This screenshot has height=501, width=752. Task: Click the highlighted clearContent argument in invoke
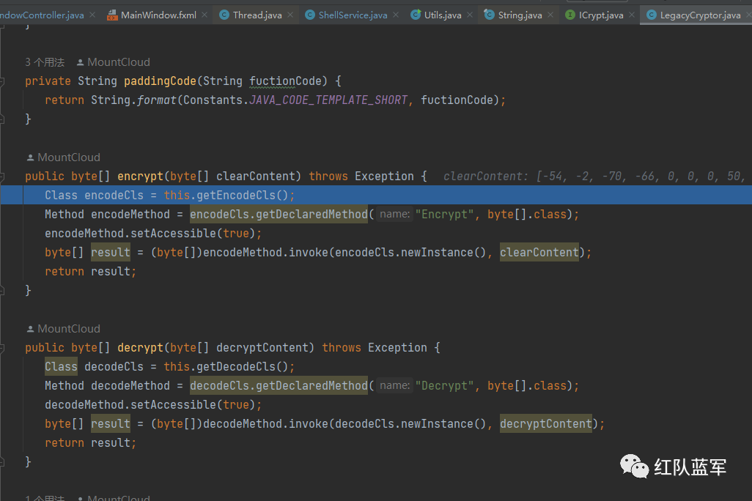click(539, 253)
